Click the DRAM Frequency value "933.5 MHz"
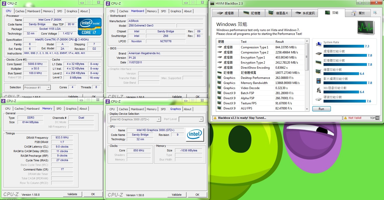The image size is (384, 200). [62, 137]
